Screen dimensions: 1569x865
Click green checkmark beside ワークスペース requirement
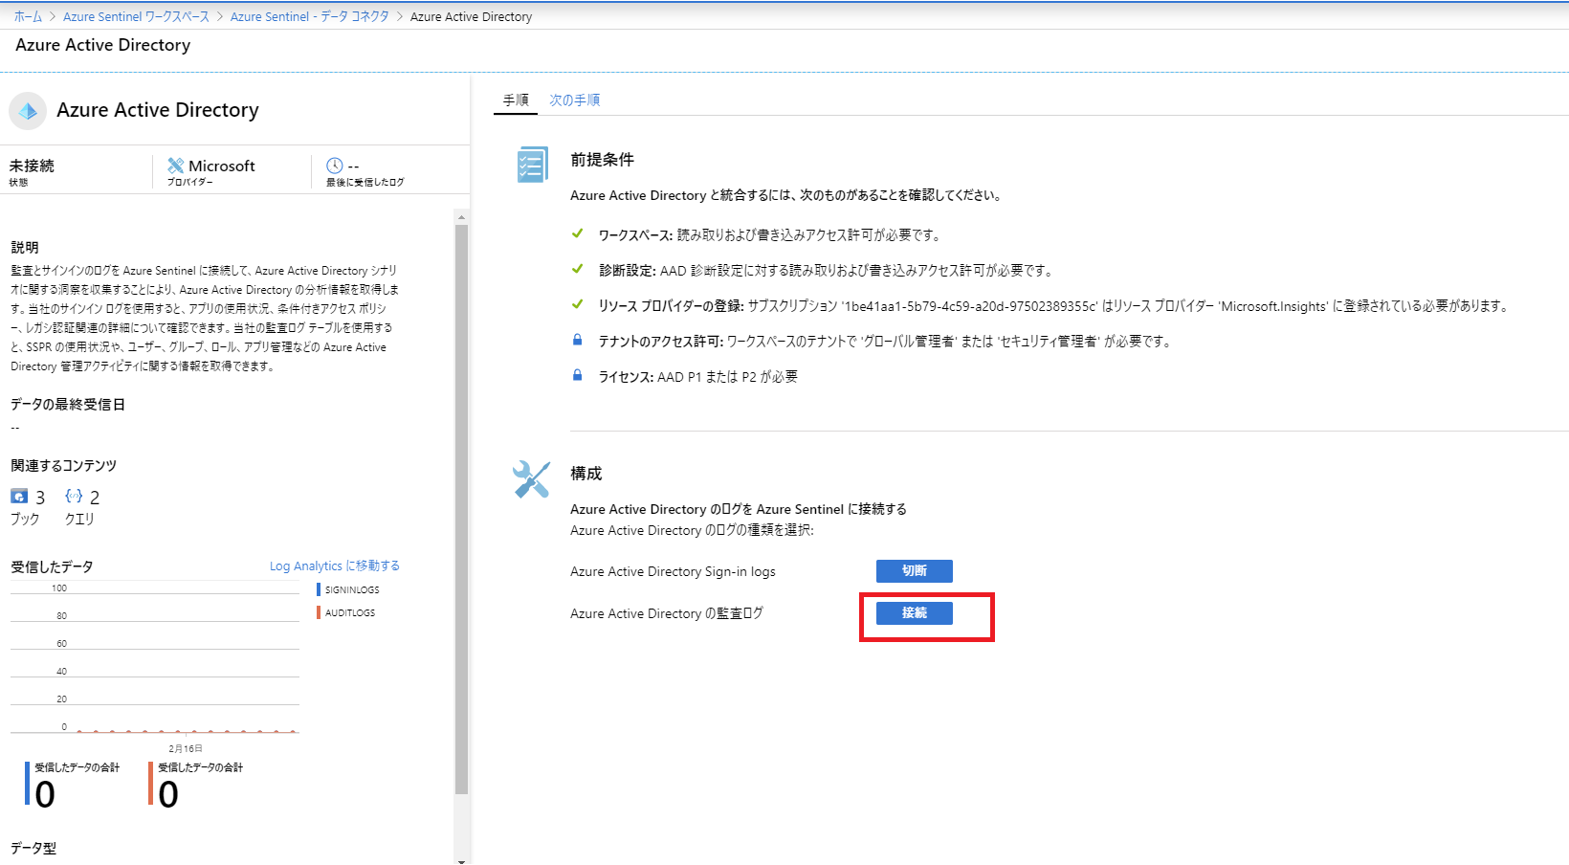point(577,233)
